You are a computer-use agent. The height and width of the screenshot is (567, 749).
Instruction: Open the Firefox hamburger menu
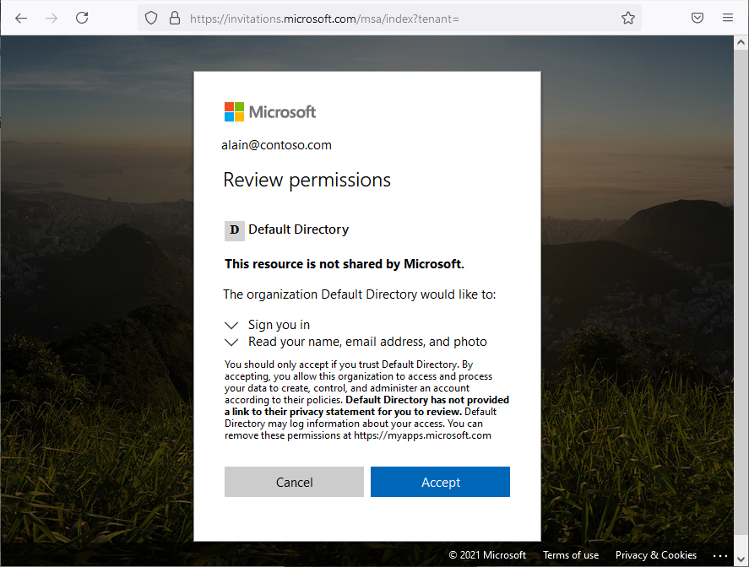tap(728, 18)
